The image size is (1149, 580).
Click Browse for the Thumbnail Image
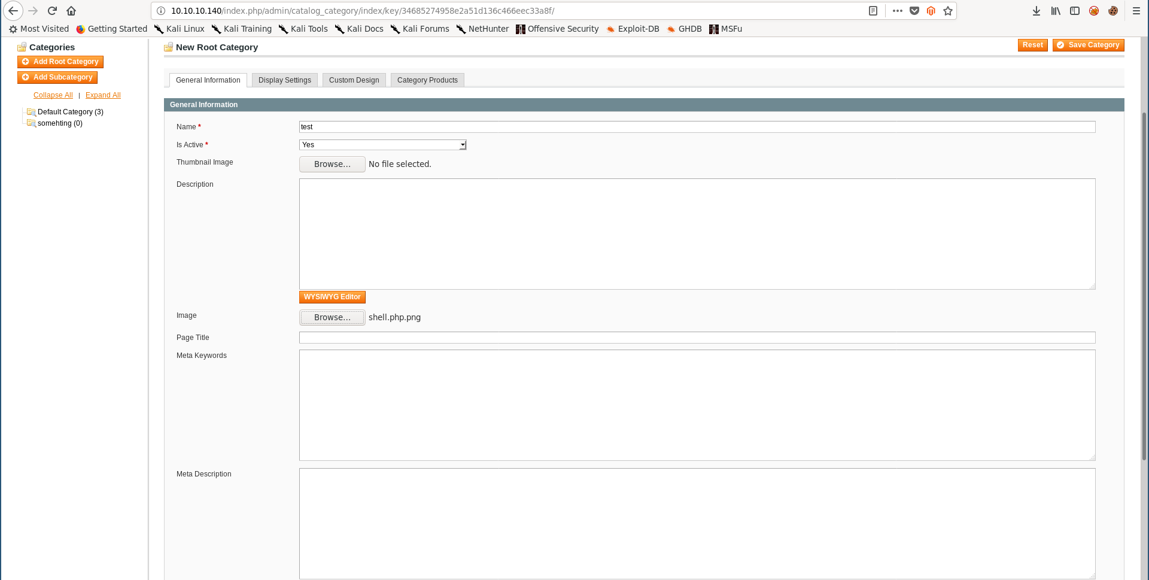[332, 164]
